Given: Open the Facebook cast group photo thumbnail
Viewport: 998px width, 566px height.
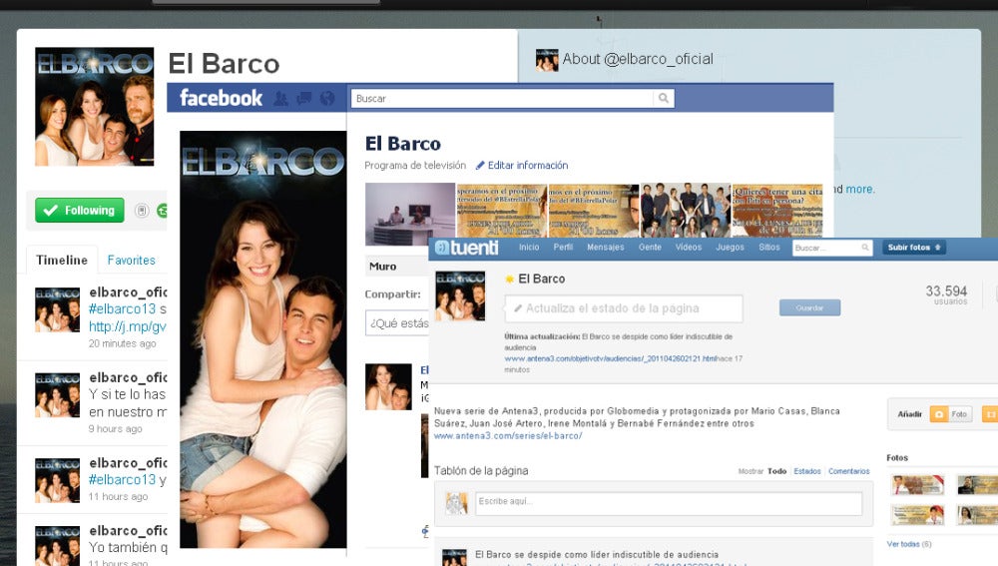Looking at the screenshot, I should click(686, 211).
